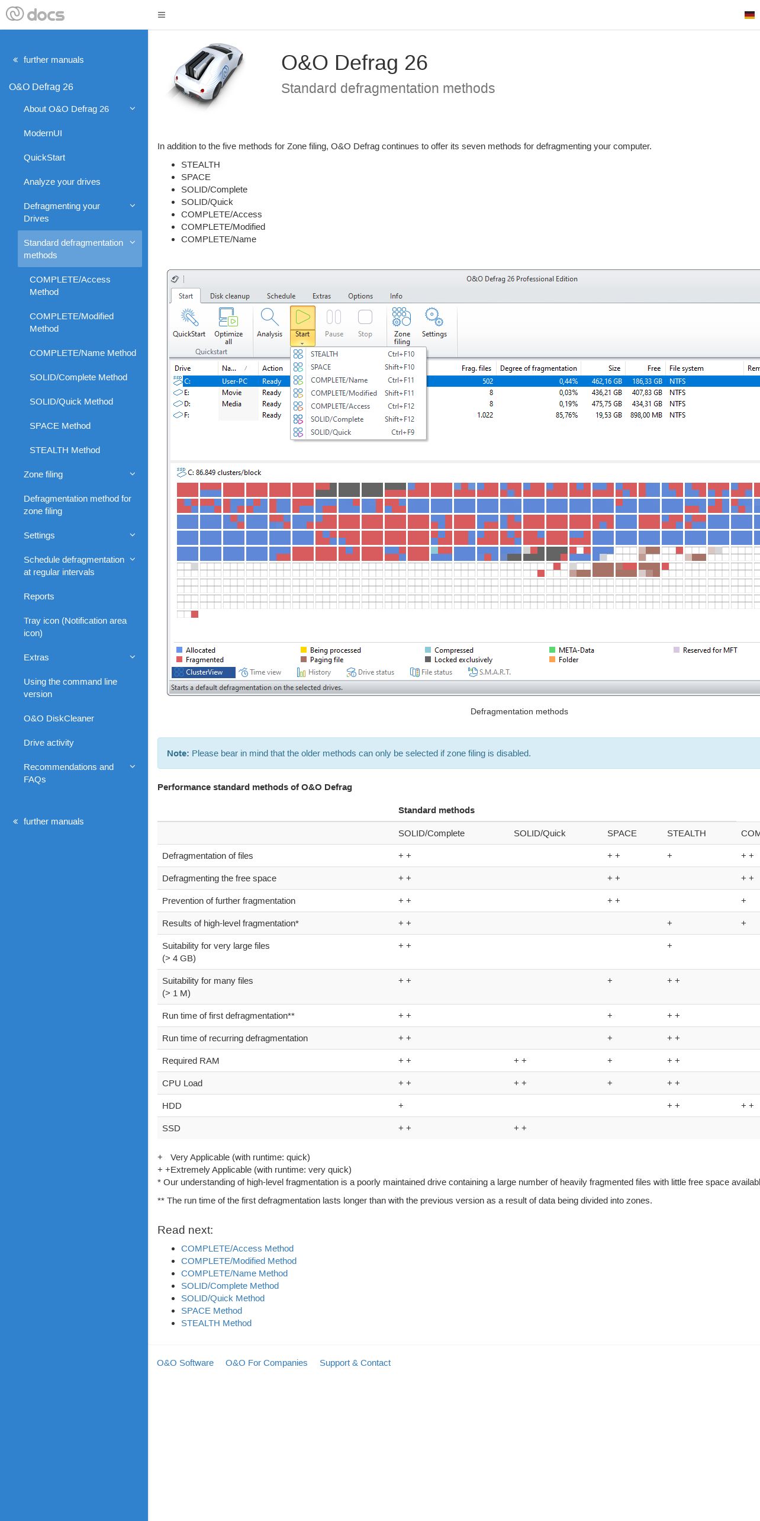Click the drive F: icon
Image resolution: width=760 pixels, height=1521 pixels.
point(178,415)
